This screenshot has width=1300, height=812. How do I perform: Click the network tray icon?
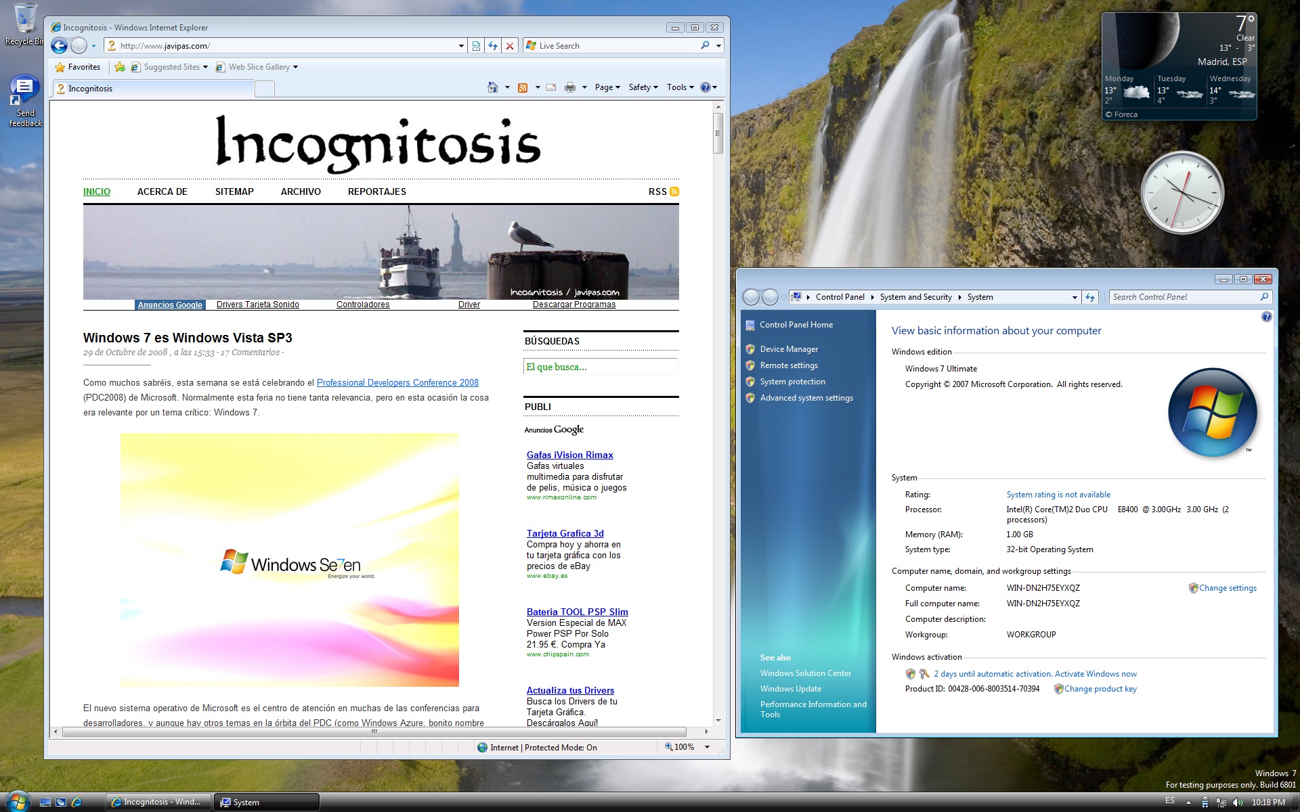1221,803
